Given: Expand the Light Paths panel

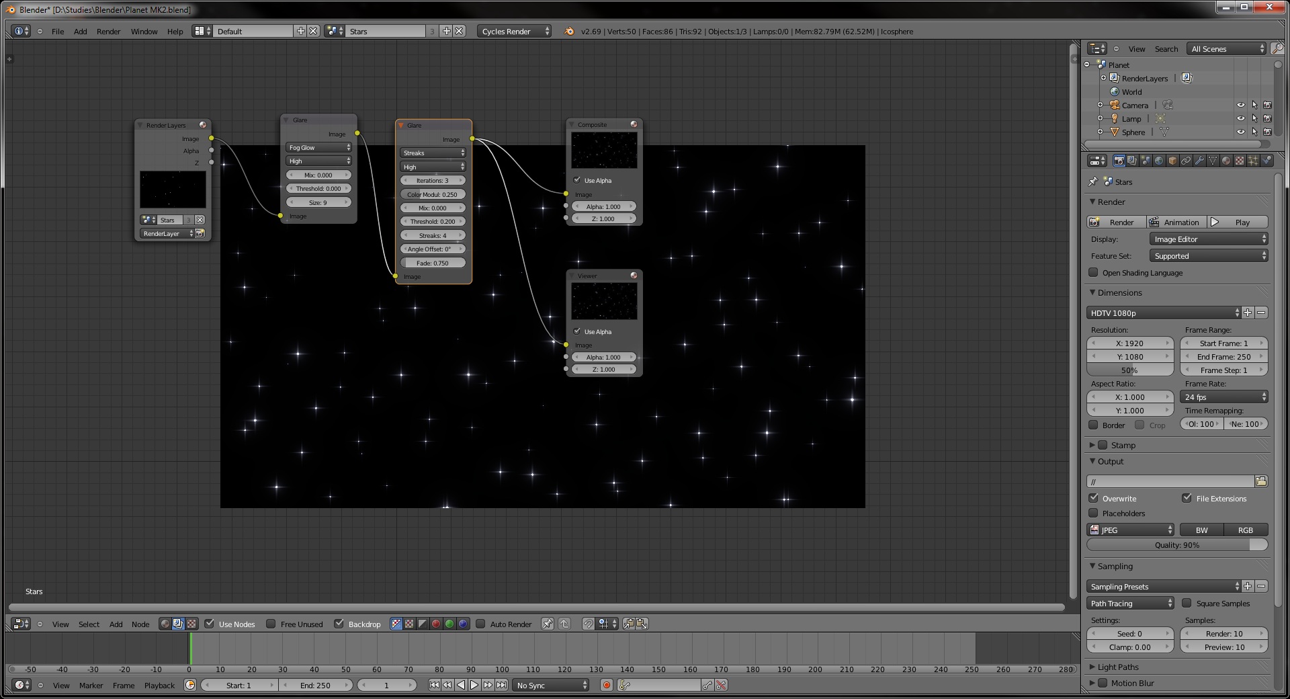Looking at the screenshot, I should [x=1092, y=667].
